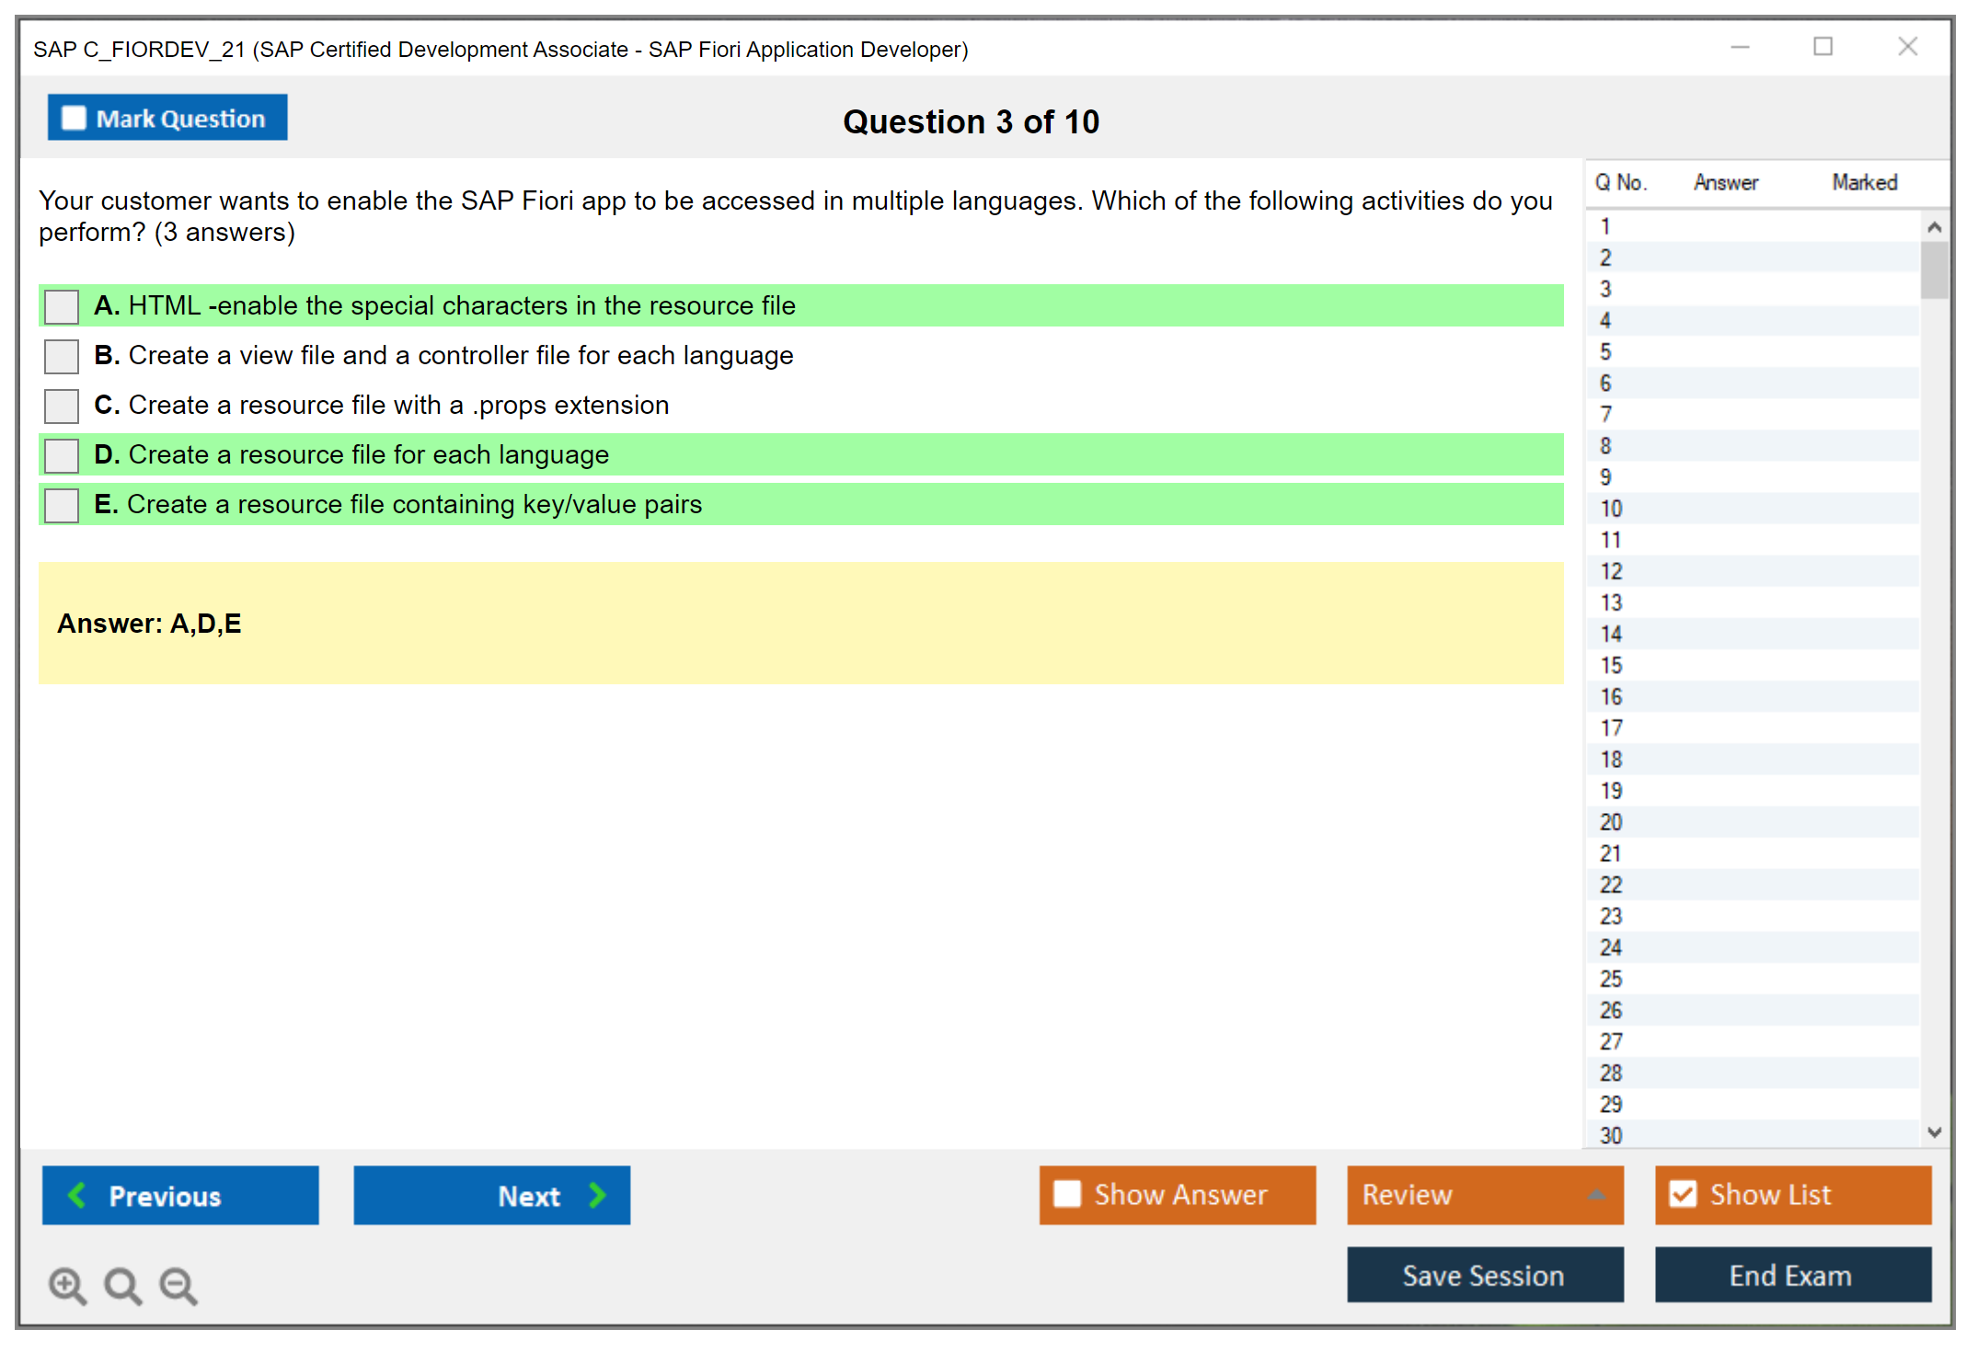This screenshot has width=1978, height=1352.
Task: Tick the Mark Question checkbox icon
Action: point(74,119)
